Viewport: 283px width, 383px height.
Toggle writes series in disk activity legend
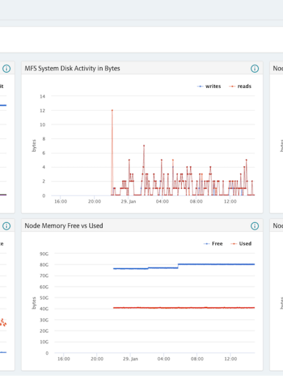209,86
